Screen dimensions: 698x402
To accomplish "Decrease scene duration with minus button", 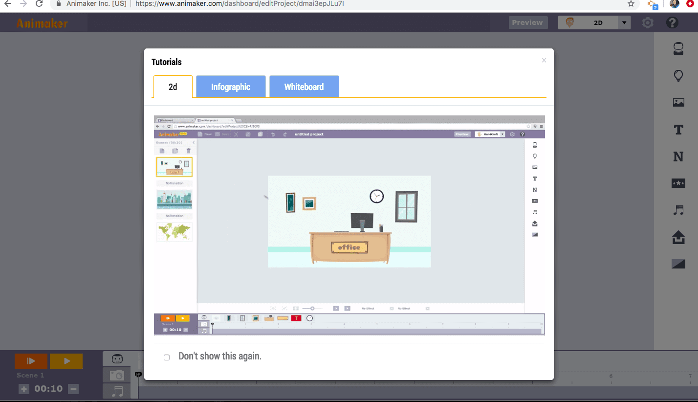I will pos(73,389).
